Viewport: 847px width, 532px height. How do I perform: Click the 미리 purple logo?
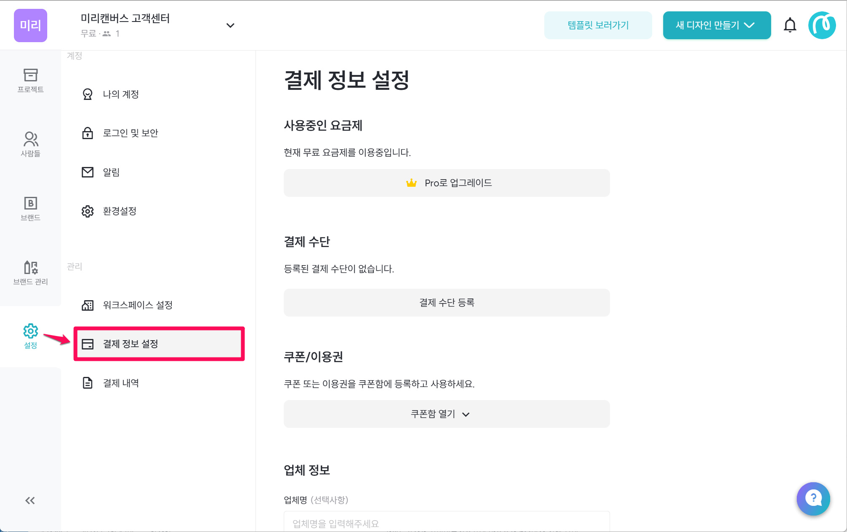click(30, 25)
